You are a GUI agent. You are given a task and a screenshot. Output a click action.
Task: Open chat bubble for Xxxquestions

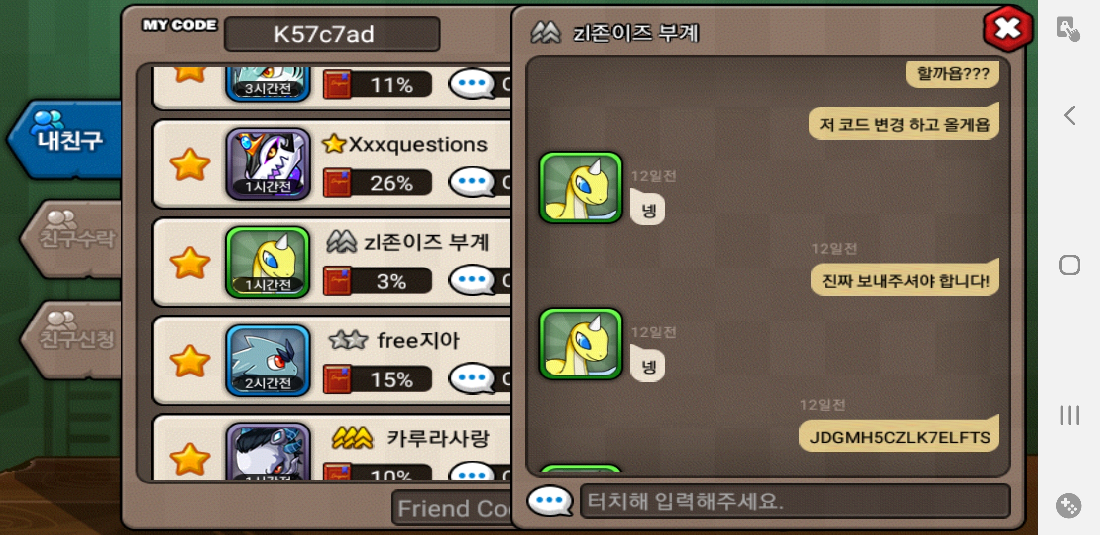[472, 182]
